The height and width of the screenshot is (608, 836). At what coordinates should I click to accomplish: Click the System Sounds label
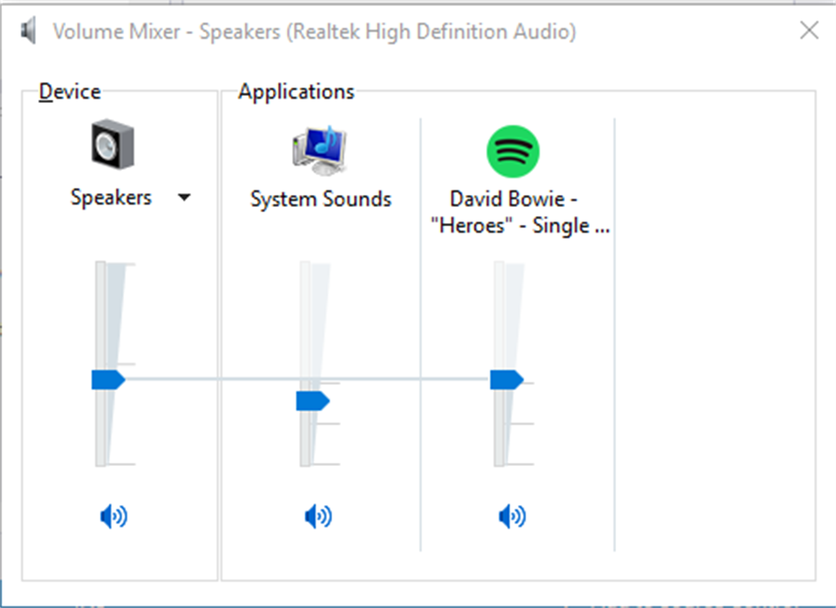321,199
